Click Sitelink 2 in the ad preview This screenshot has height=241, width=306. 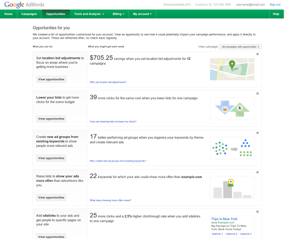(231, 234)
